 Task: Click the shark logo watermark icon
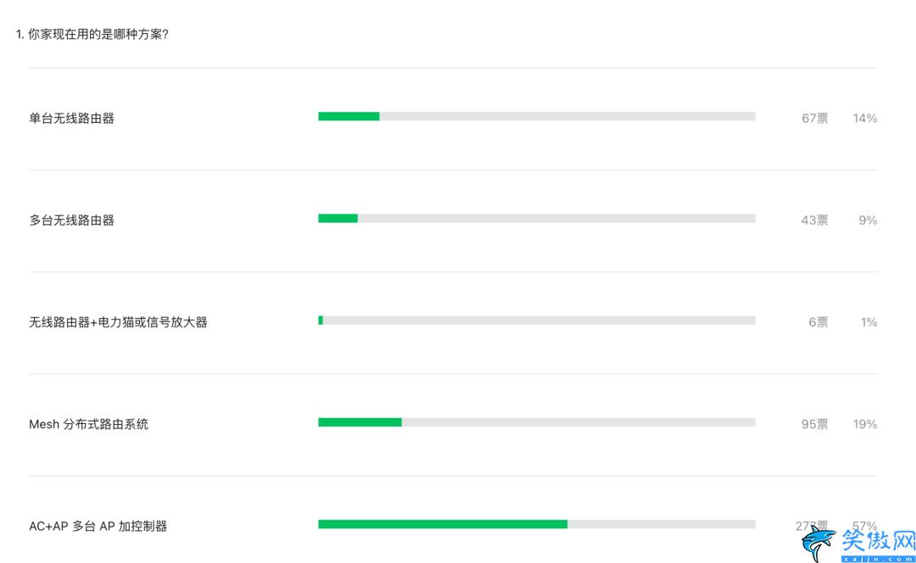click(x=818, y=543)
